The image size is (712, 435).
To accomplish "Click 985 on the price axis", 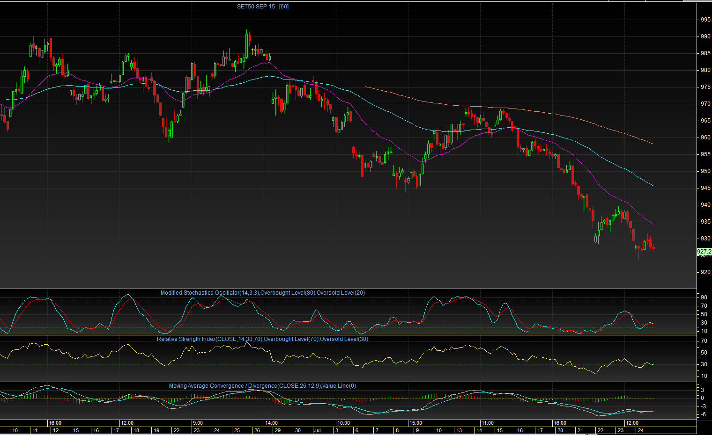I will point(705,53).
